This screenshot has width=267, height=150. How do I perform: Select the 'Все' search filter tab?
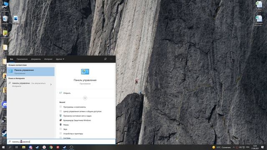pyautogui.click(x=11, y=59)
